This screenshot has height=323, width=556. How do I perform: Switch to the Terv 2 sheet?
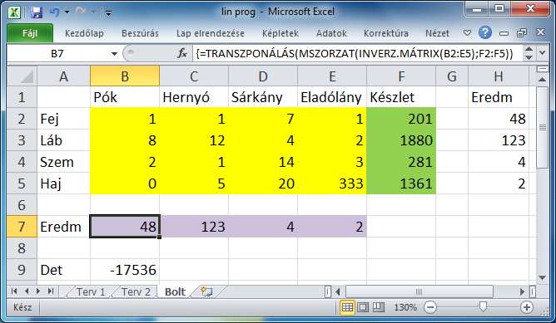pos(136,292)
